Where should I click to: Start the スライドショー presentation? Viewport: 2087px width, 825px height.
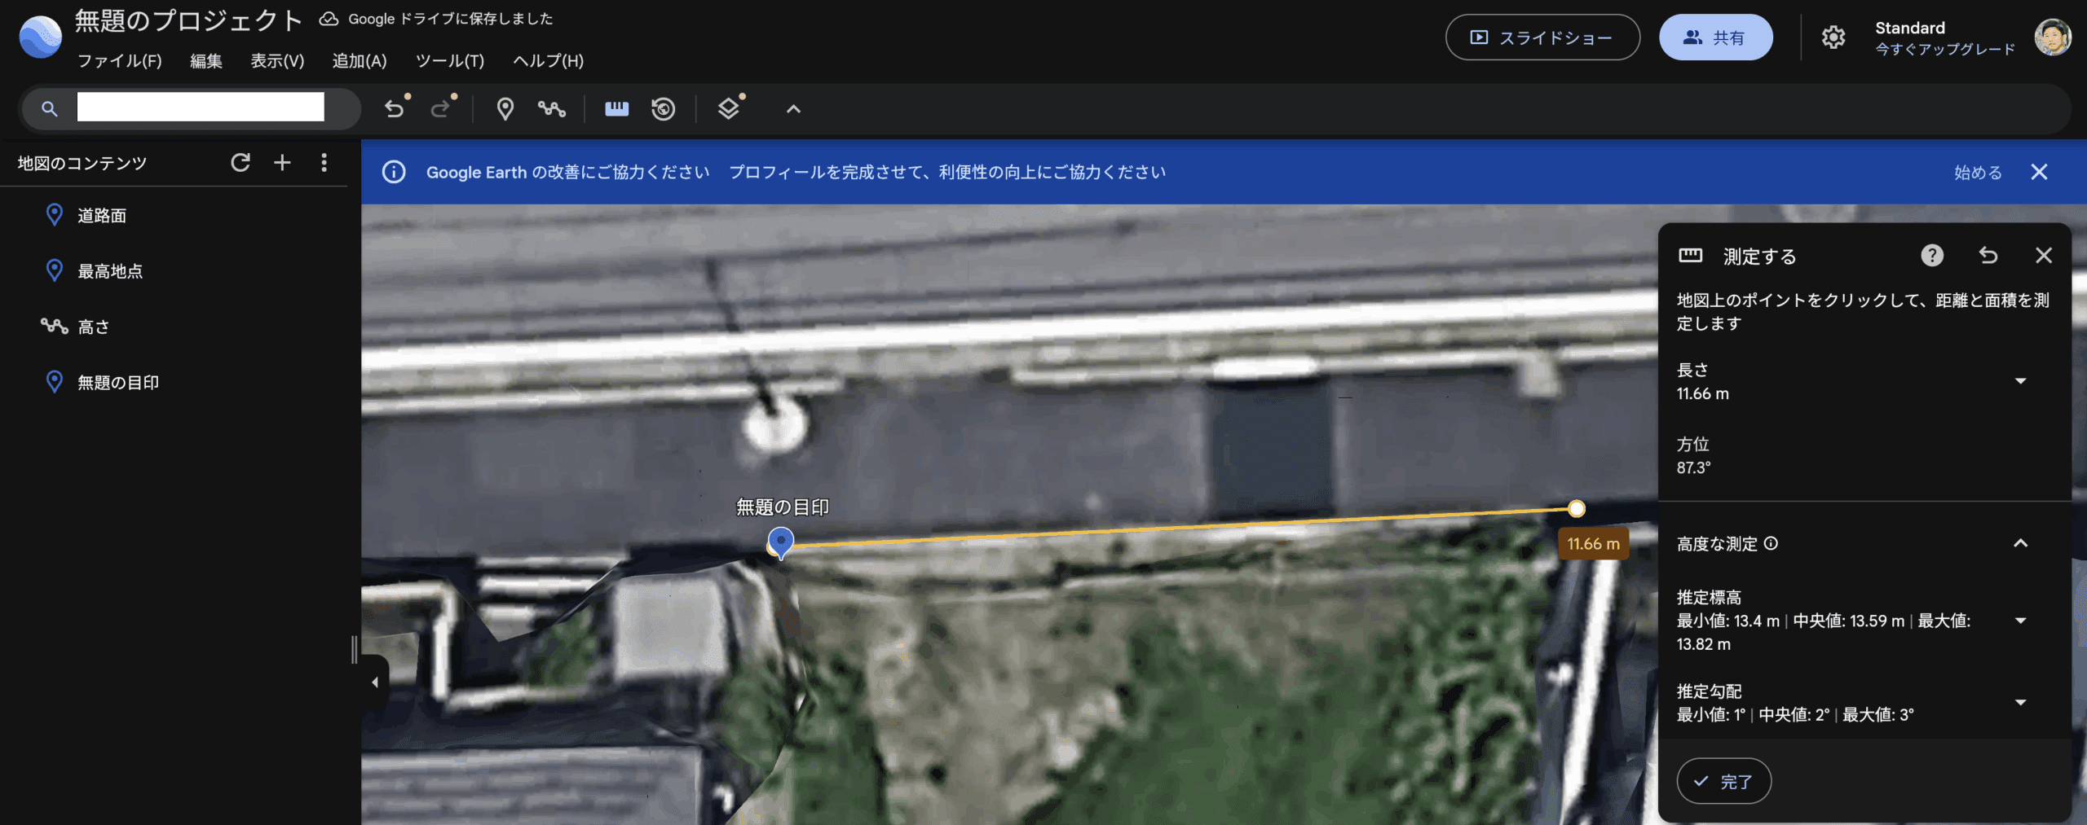(1542, 37)
